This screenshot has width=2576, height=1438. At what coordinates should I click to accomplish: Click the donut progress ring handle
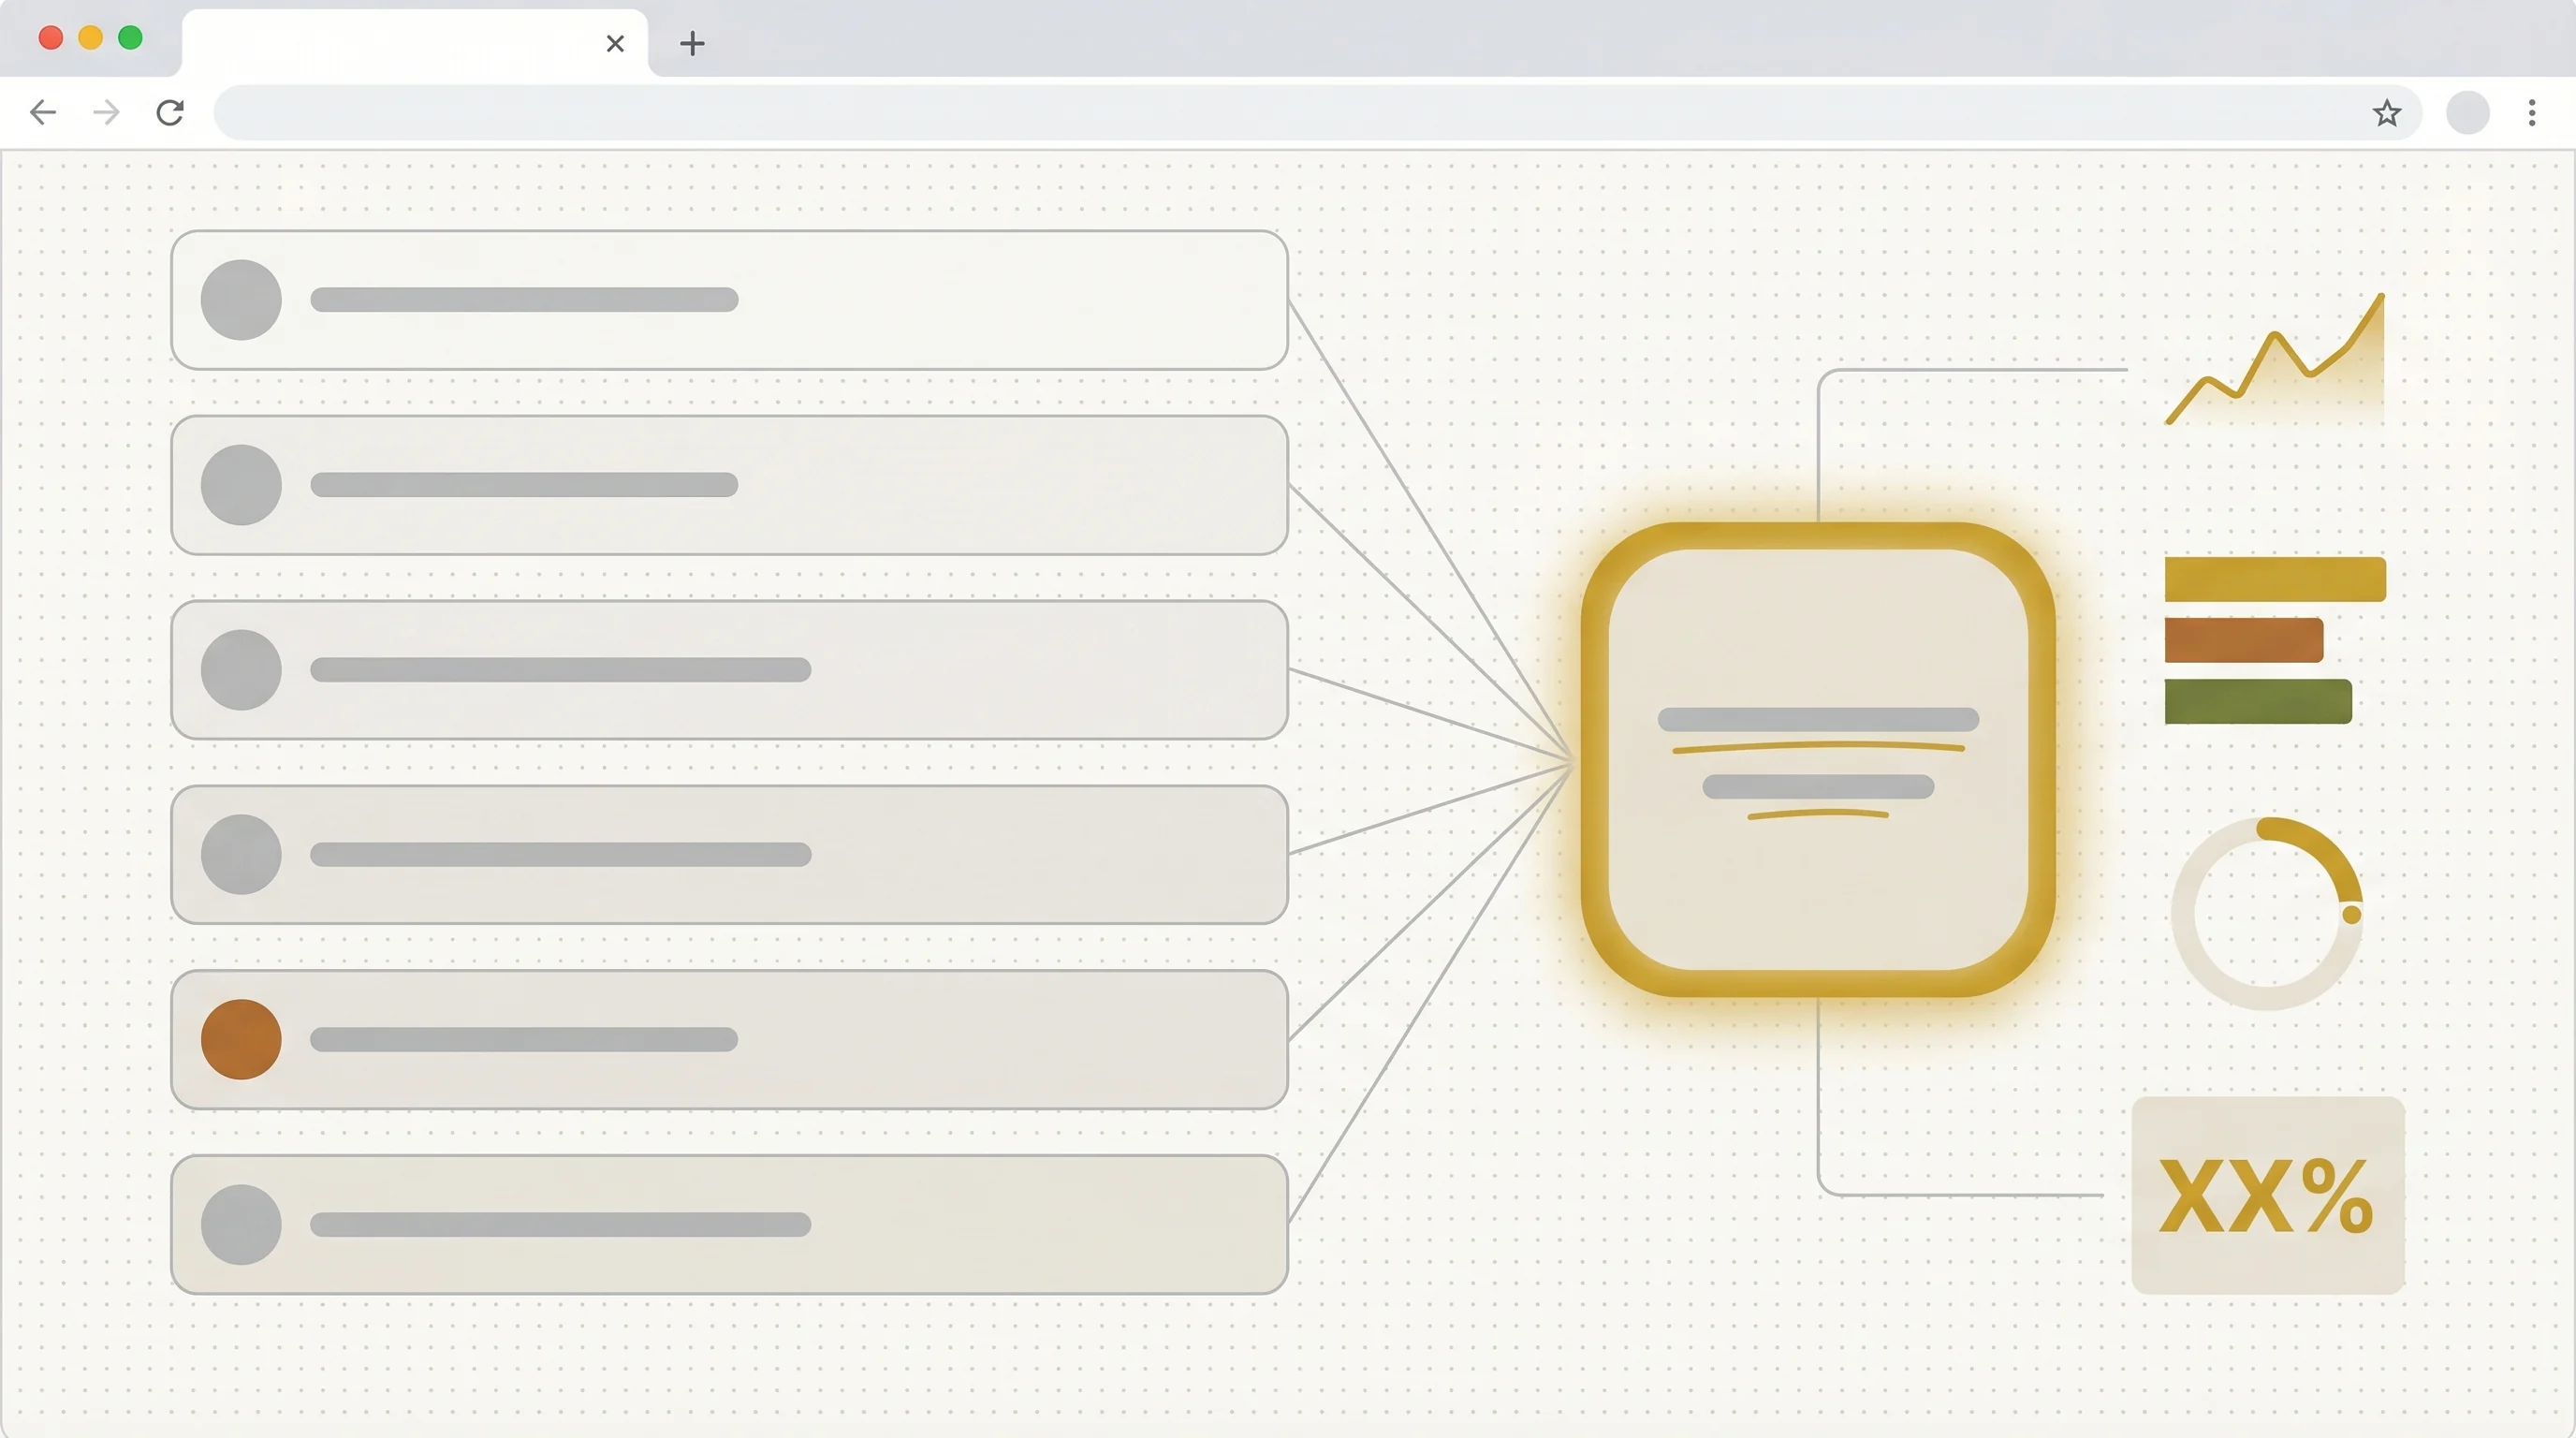[2352, 914]
